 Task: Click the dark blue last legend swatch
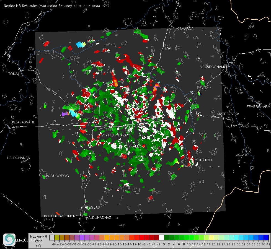pyautogui.click(x=266, y=237)
